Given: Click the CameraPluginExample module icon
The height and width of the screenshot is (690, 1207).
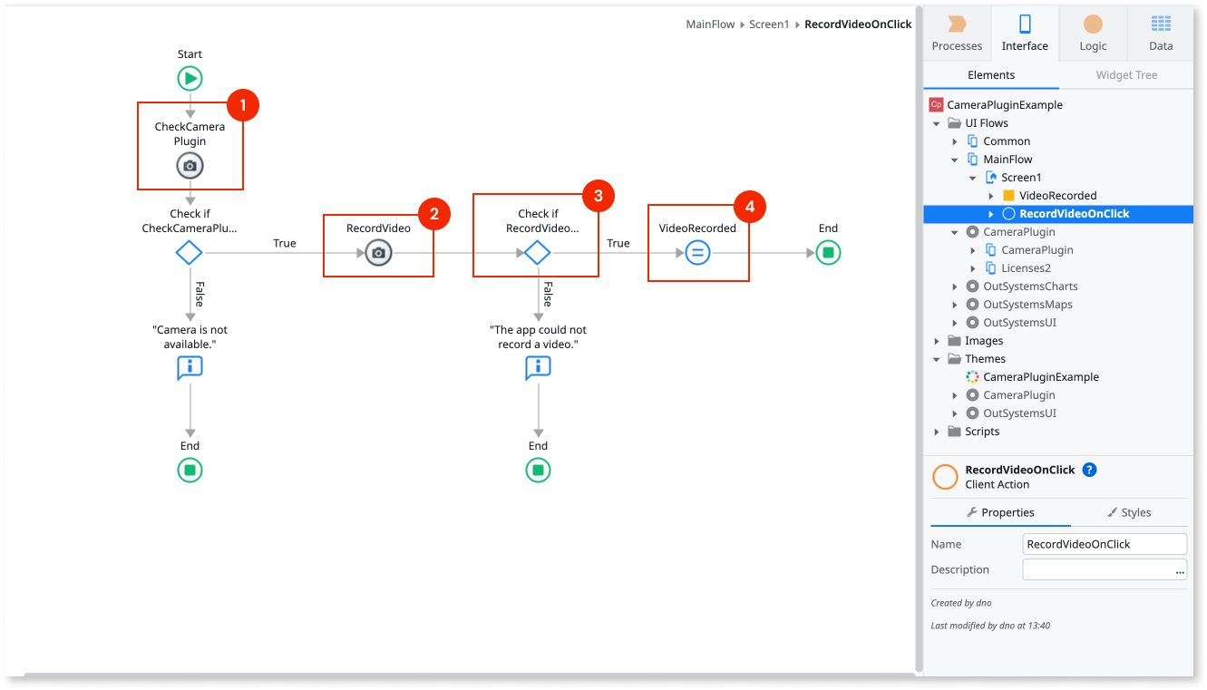Looking at the screenshot, I should [937, 104].
